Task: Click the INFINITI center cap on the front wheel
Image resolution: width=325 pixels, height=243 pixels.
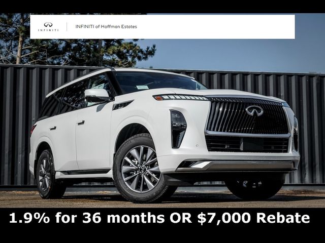Action: click(143, 169)
